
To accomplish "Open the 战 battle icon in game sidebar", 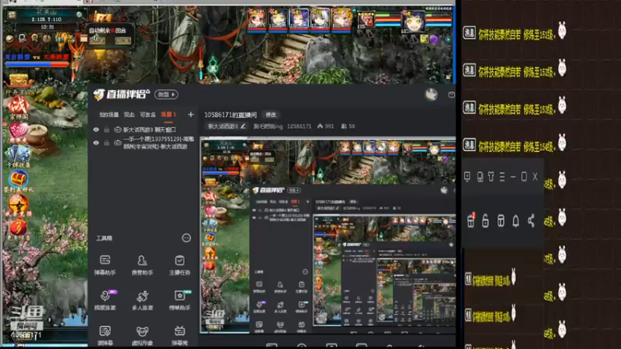I will coord(18,107).
